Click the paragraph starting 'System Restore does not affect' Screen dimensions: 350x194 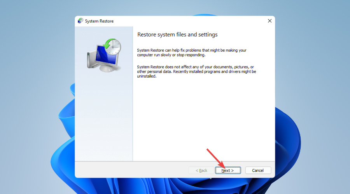(196, 71)
